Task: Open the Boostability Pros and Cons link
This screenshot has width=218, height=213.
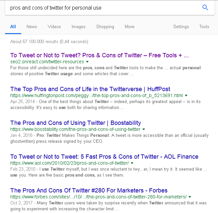Action: [76, 123]
